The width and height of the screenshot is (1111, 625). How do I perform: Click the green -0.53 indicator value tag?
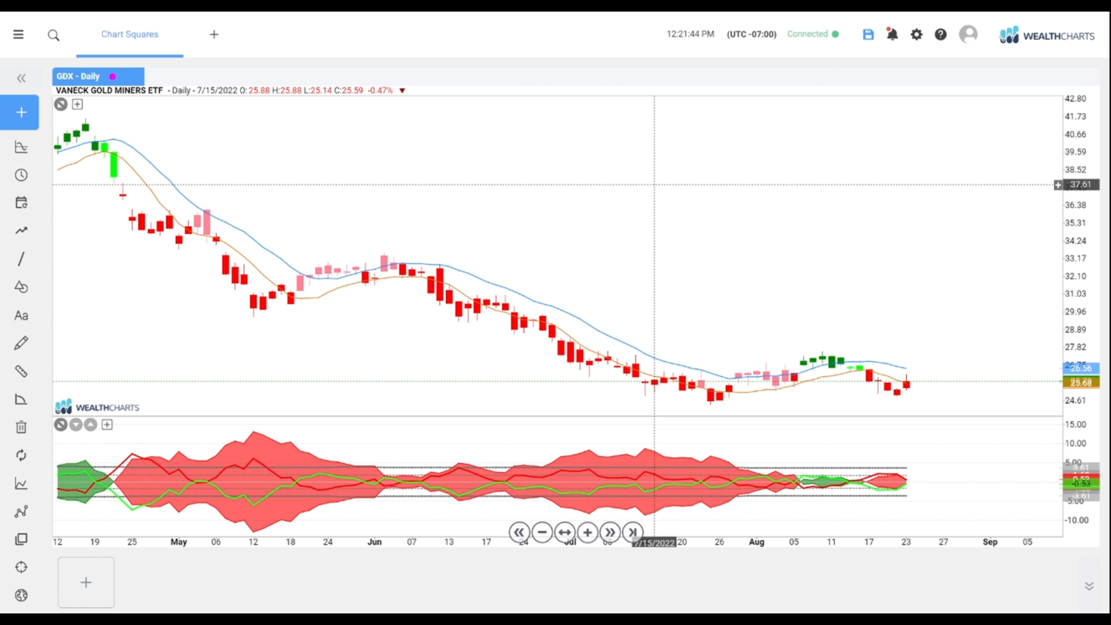pos(1080,484)
